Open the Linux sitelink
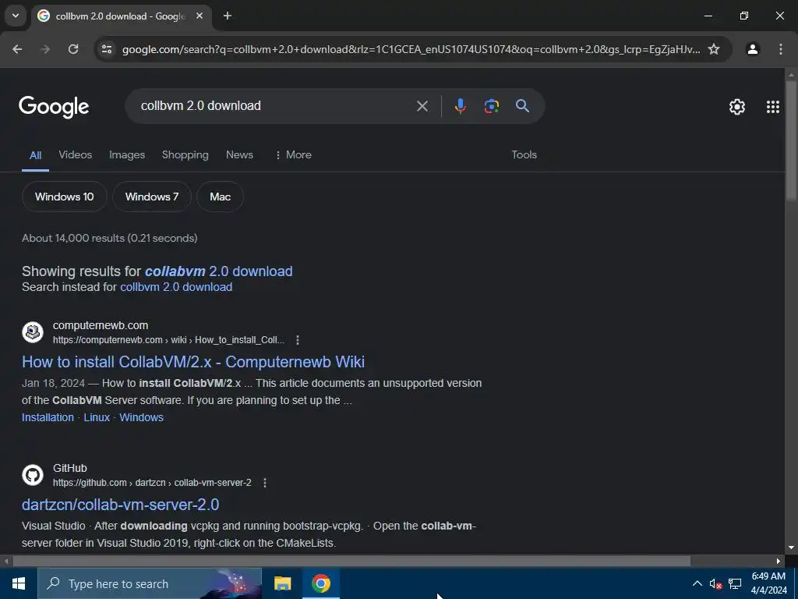Viewport: 798px width, 599px height. click(x=97, y=417)
